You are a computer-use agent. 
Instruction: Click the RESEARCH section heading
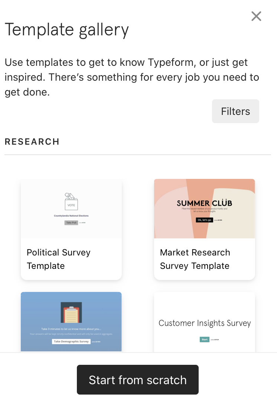click(32, 142)
